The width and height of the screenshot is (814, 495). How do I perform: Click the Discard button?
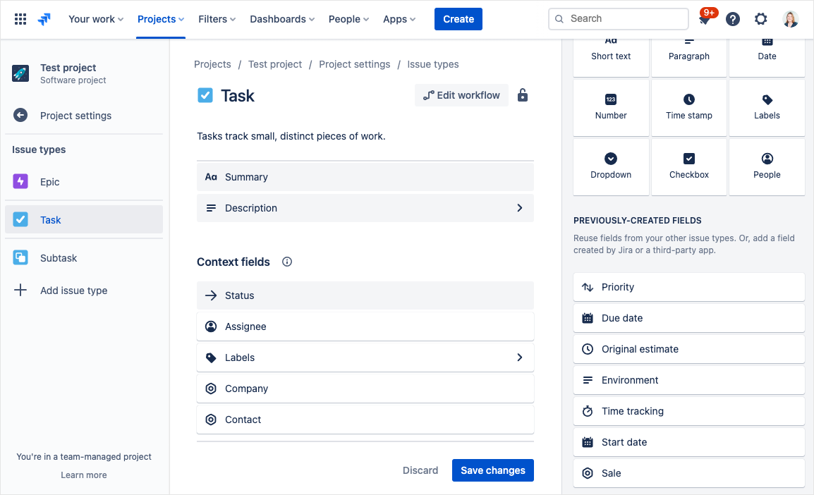[420, 470]
